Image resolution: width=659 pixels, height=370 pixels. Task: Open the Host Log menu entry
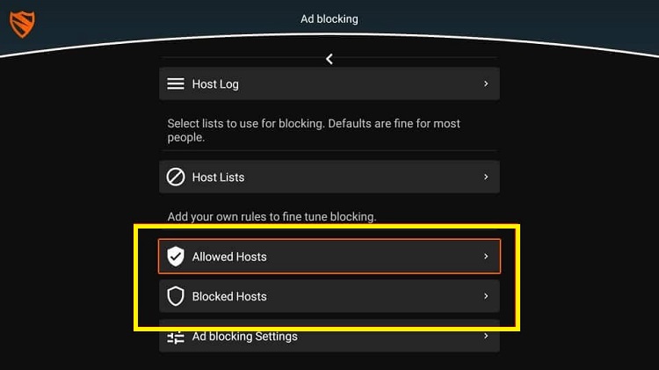coord(329,83)
